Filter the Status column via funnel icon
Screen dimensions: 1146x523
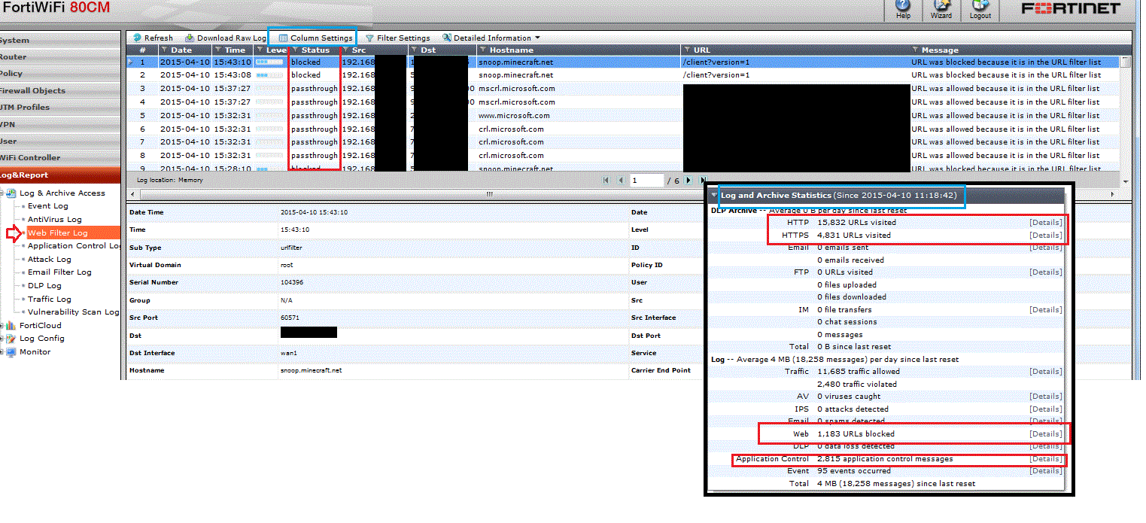(295, 50)
